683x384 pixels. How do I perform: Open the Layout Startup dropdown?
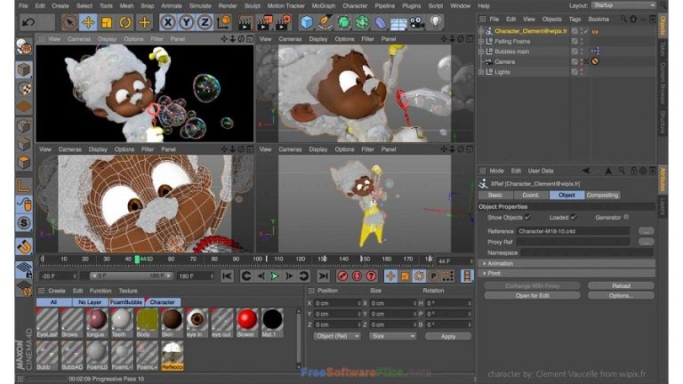pyautogui.click(x=623, y=5)
